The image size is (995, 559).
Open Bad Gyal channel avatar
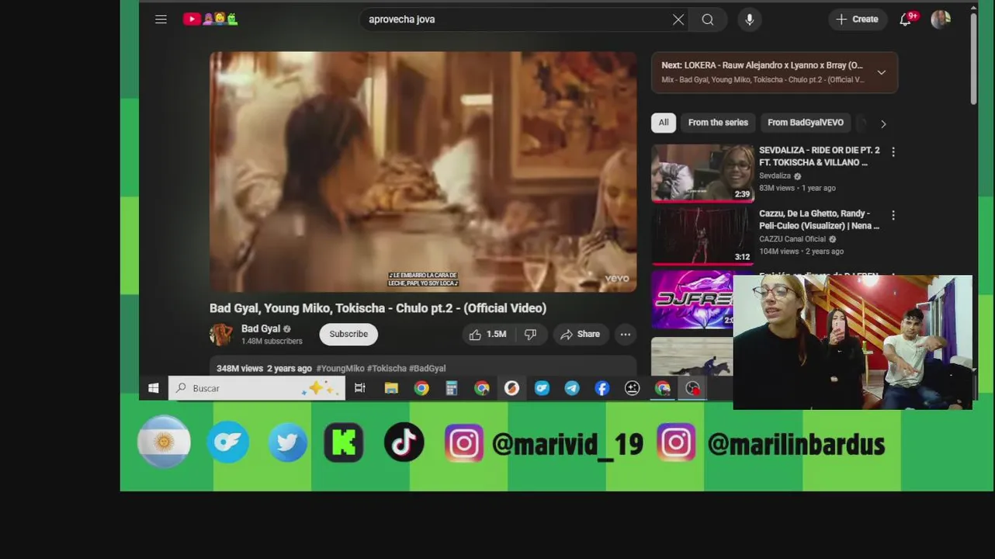pyautogui.click(x=221, y=335)
